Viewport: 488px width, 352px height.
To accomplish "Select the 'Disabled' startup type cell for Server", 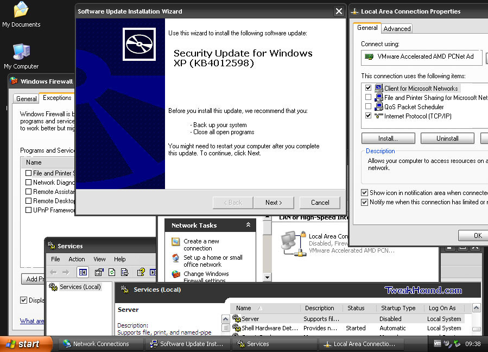I will pyautogui.click(x=390, y=319).
